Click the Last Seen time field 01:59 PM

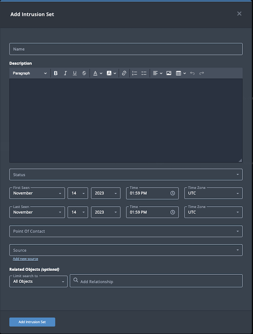pos(152,212)
